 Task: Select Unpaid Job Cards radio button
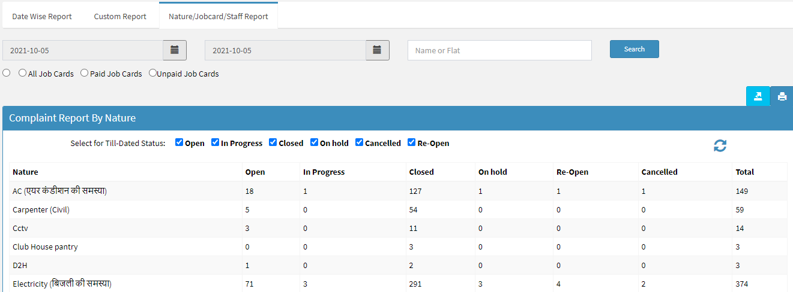pyautogui.click(x=152, y=73)
